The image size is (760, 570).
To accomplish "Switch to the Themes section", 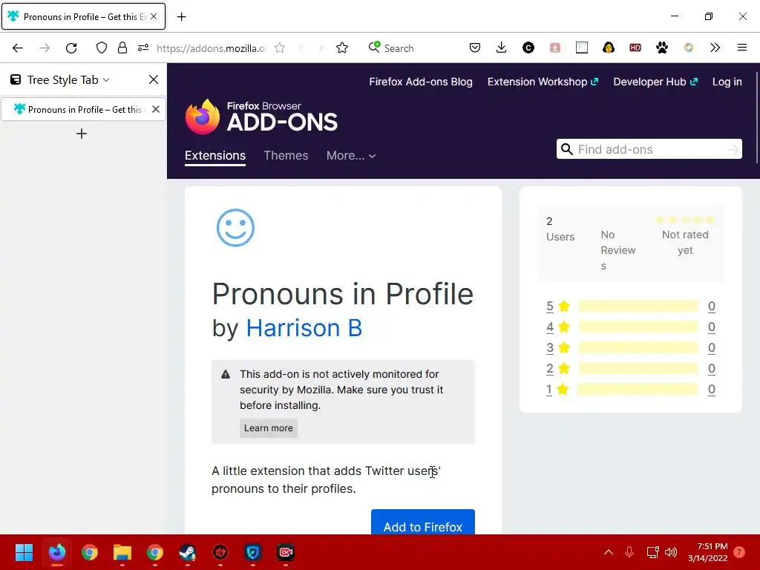I will 286,156.
